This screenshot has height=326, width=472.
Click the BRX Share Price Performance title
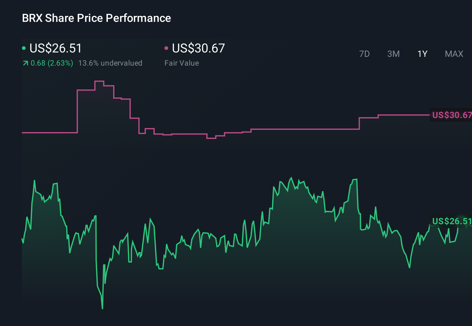tap(96, 18)
